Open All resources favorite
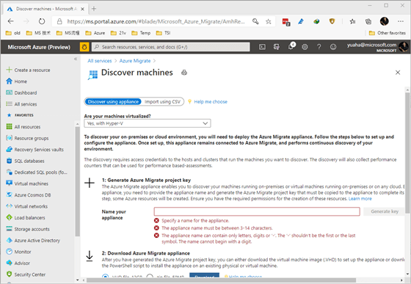411x284 pixels. tap(23, 127)
